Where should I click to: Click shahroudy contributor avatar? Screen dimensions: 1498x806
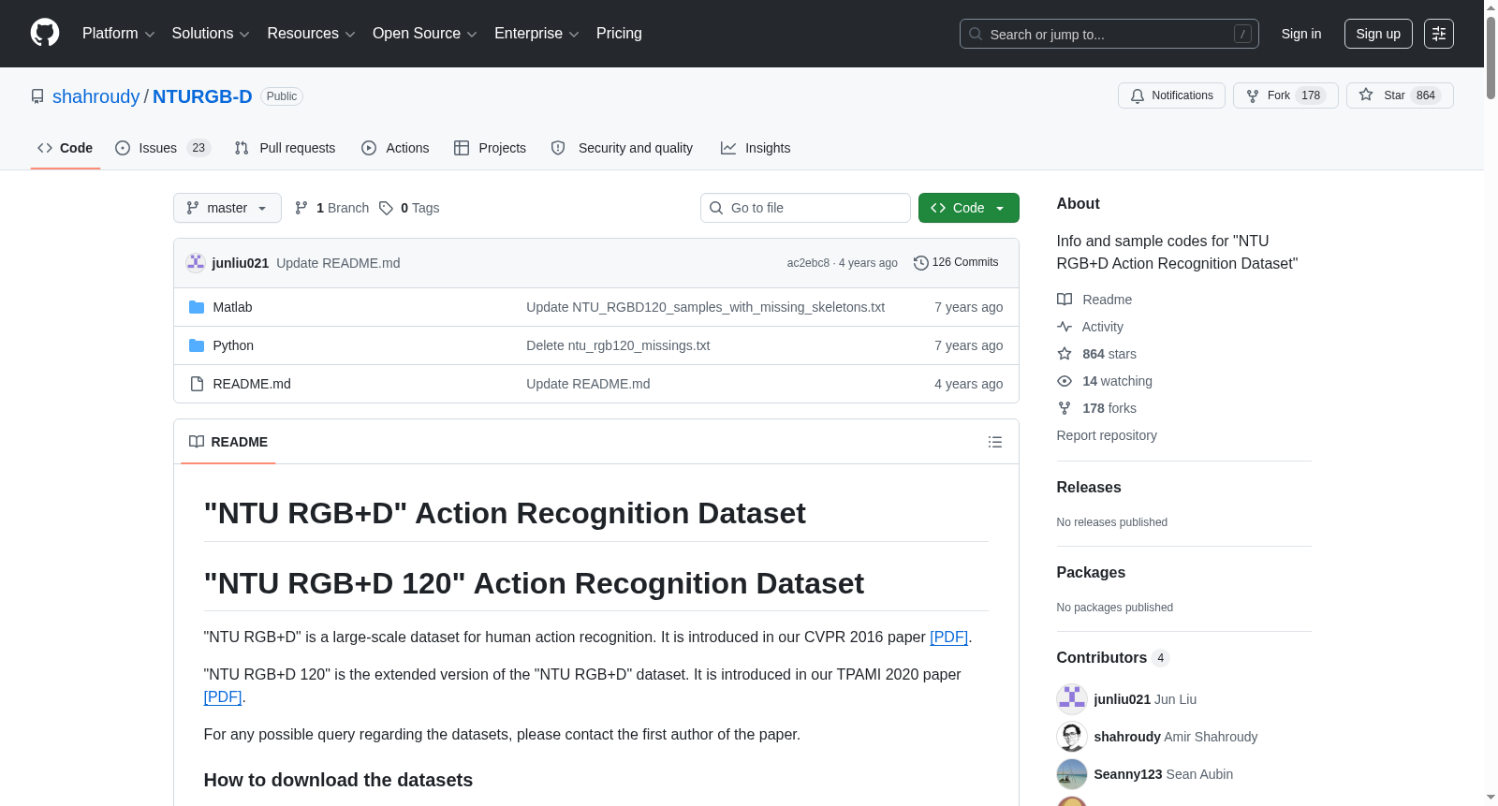pyautogui.click(x=1072, y=737)
